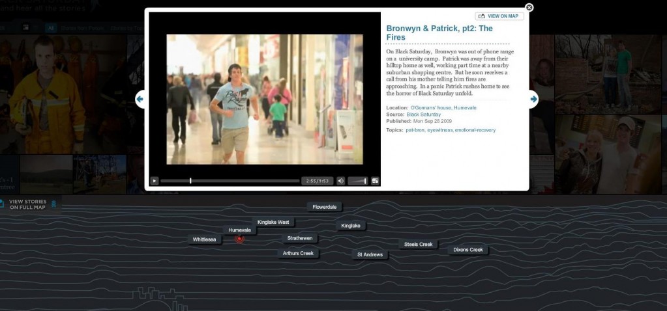
Task: Play the video in the player
Action: pos(155,181)
